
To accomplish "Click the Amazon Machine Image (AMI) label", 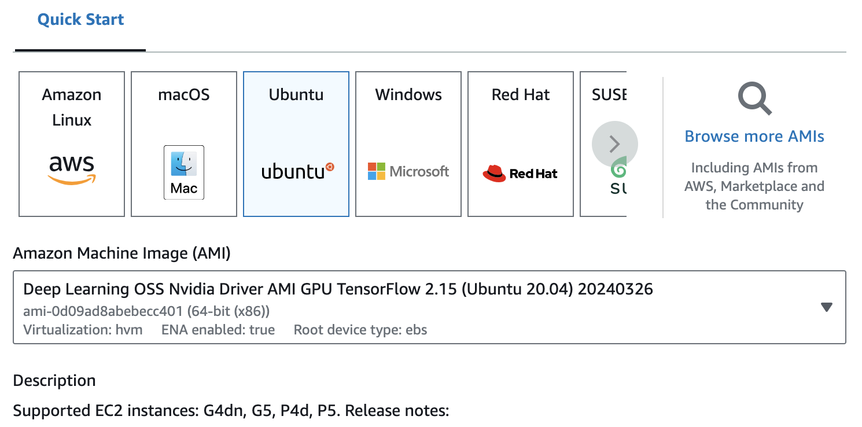I will (x=122, y=253).
